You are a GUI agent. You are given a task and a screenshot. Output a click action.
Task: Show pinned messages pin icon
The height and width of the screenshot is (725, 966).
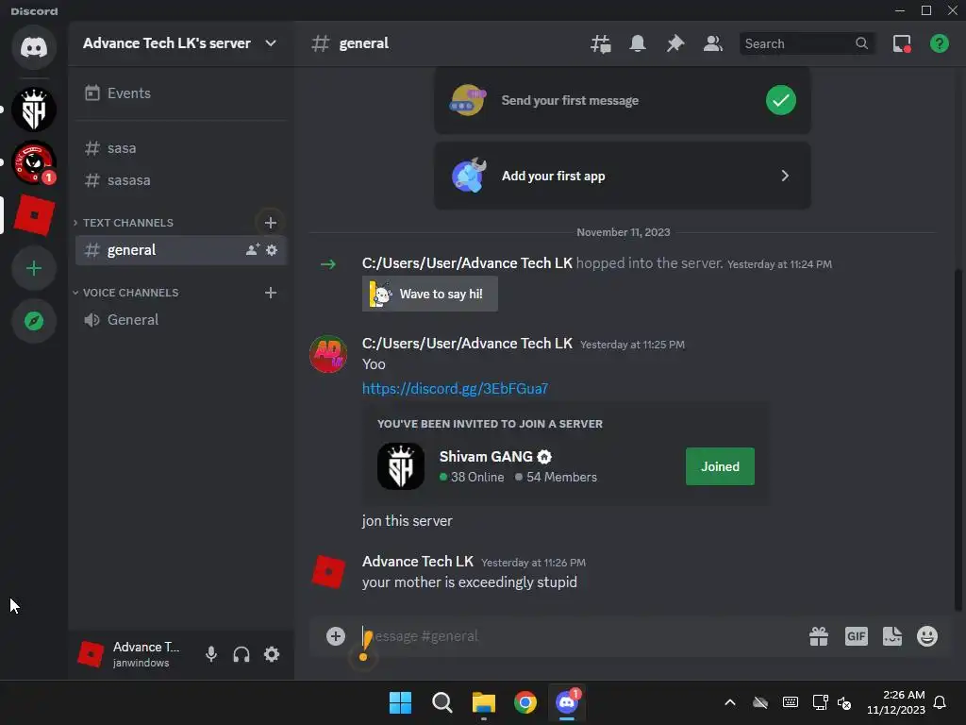pyautogui.click(x=675, y=43)
